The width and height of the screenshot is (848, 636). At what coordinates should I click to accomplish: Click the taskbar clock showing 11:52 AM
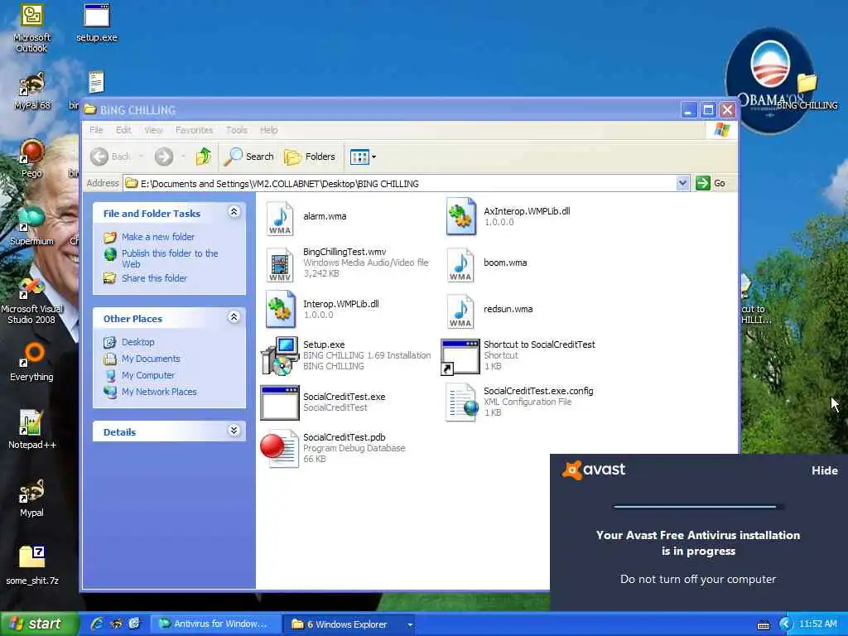tap(817, 624)
